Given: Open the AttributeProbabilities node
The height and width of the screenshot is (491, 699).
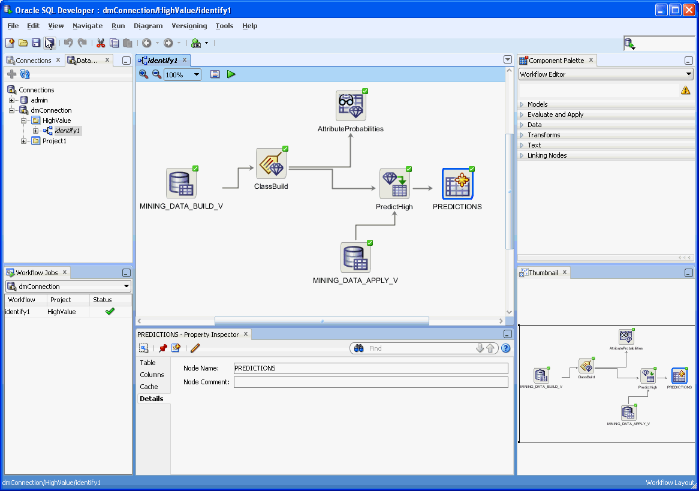Looking at the screenshot, I should pyautogui.click(x=351, y=106).
